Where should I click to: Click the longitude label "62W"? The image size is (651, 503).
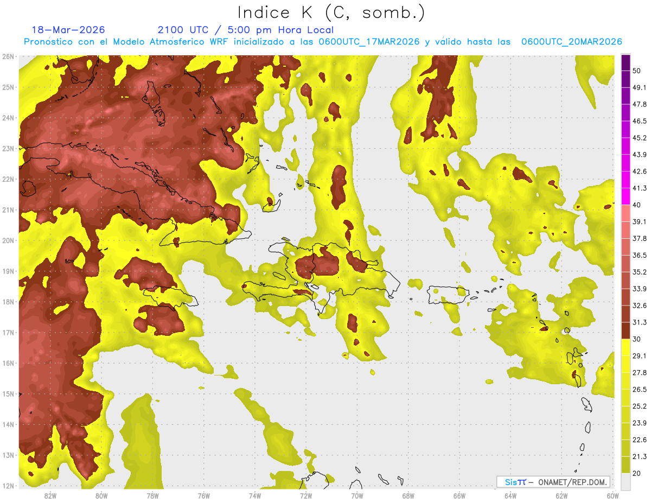[x=561, y=496]
